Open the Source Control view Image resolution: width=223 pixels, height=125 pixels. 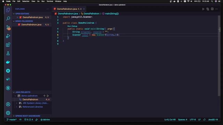8,27
